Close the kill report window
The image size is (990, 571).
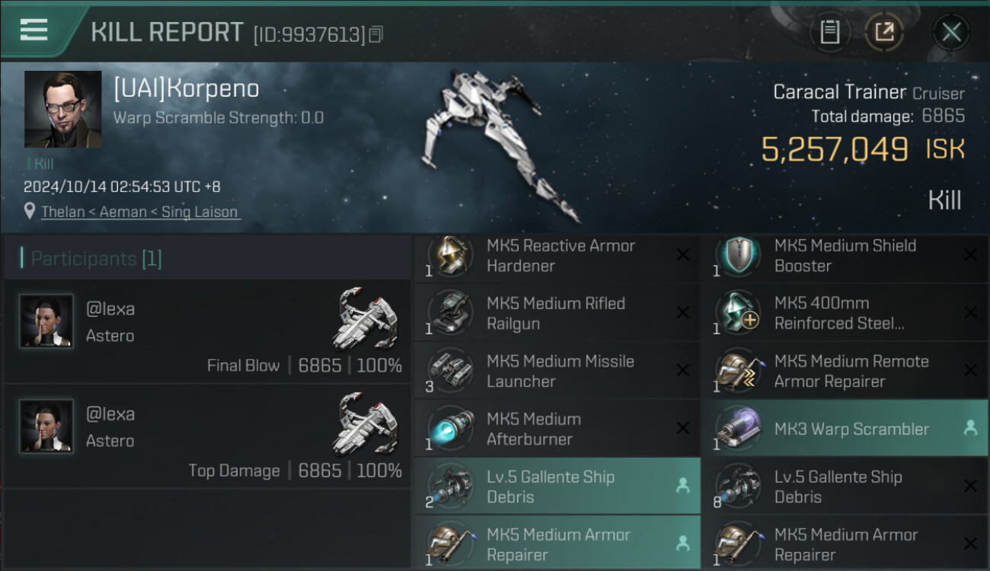951,32
